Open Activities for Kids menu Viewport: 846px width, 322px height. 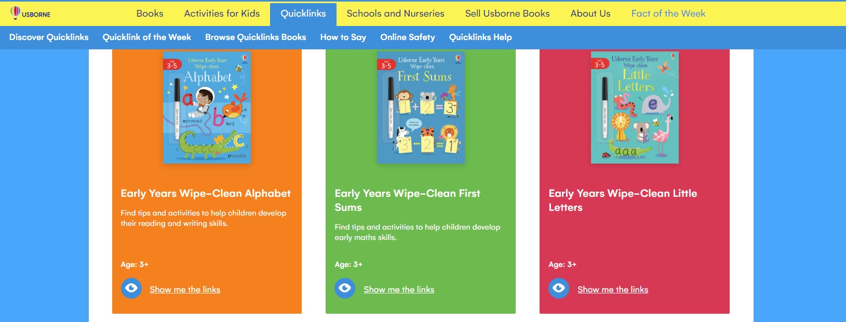pos(222,14)
